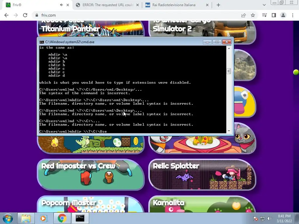Click the cmd vertical scrollbar thumb
This screenshot has width=299, height=224.
point(229,71)
